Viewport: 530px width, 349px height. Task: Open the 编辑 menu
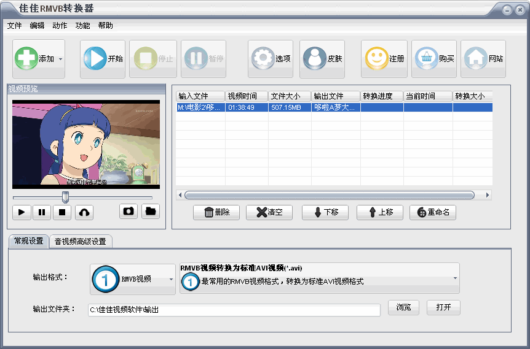[x=37, y=26]
